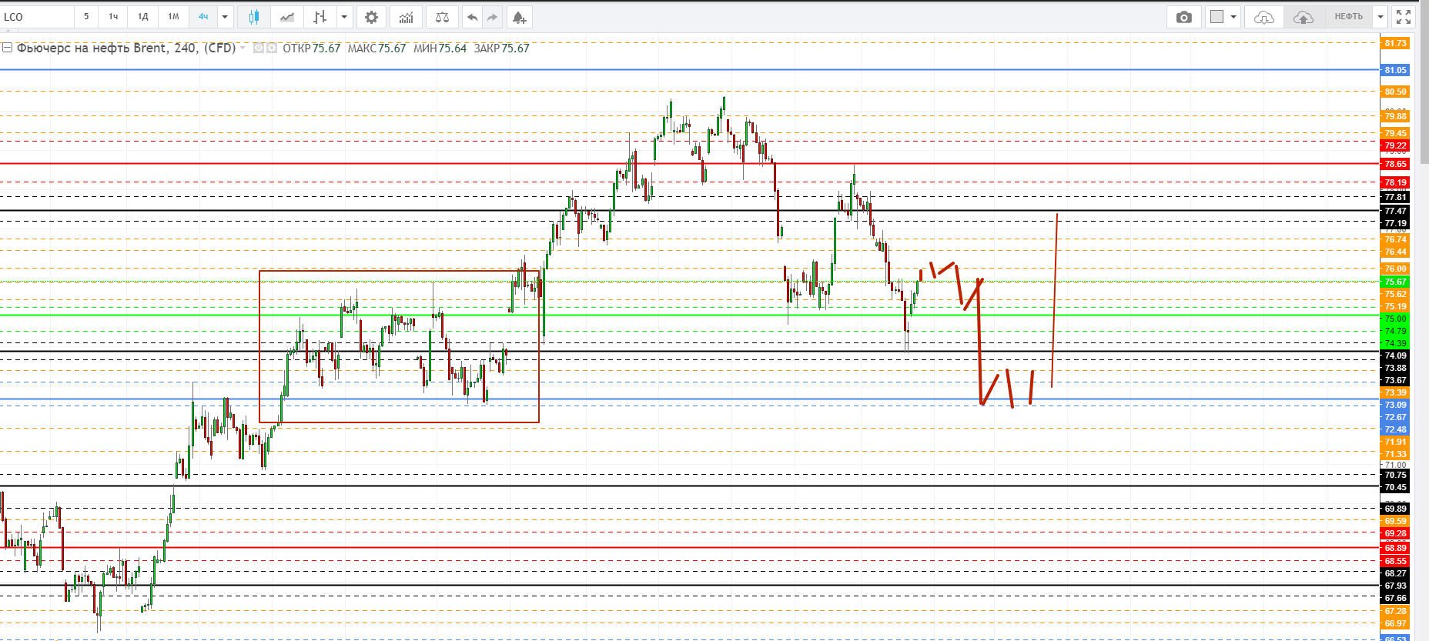Open timeframe interval dropdown arrow
The image size is (1429, 641).
225,17
